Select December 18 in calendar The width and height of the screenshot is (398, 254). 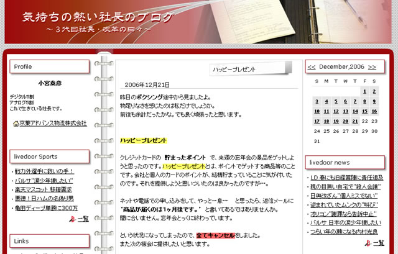point(326,121)
